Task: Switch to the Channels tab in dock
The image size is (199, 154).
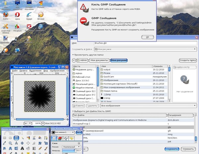Action: point(60,138)
